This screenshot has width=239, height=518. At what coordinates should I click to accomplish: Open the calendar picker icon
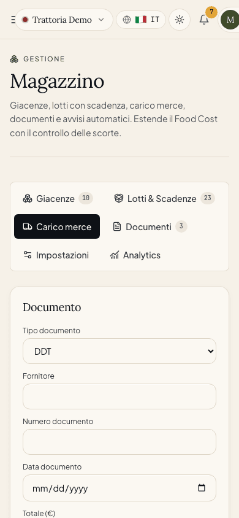coord(202,488)
